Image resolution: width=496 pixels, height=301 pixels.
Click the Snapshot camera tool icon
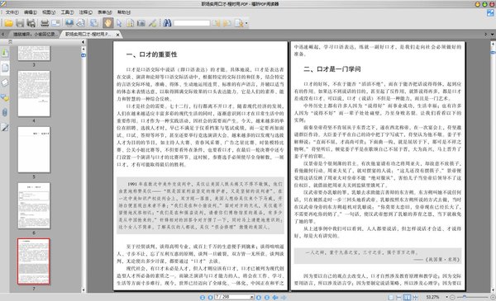(141, 23)
